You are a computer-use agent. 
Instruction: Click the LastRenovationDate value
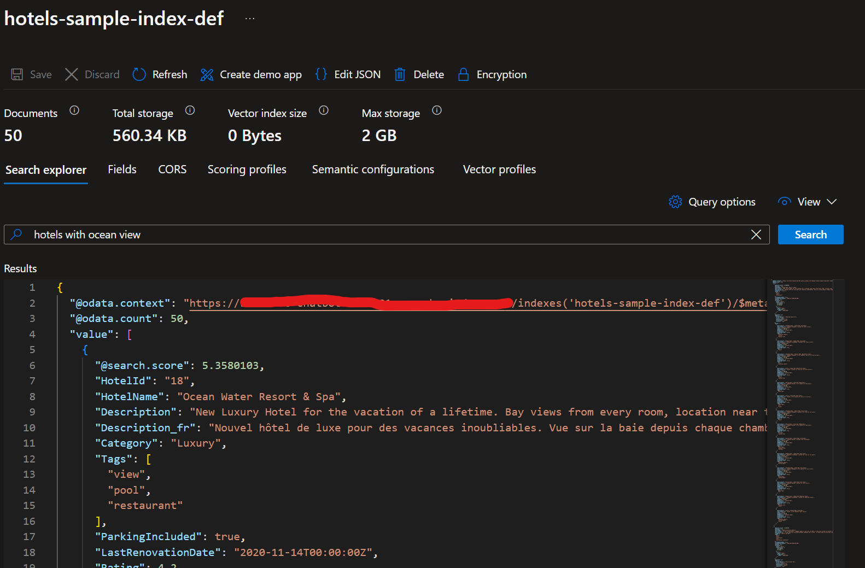point(303,552)
